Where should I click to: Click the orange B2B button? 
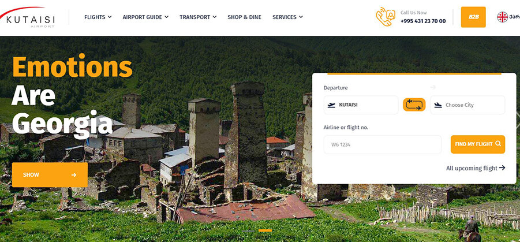click(x=473, y=17)
